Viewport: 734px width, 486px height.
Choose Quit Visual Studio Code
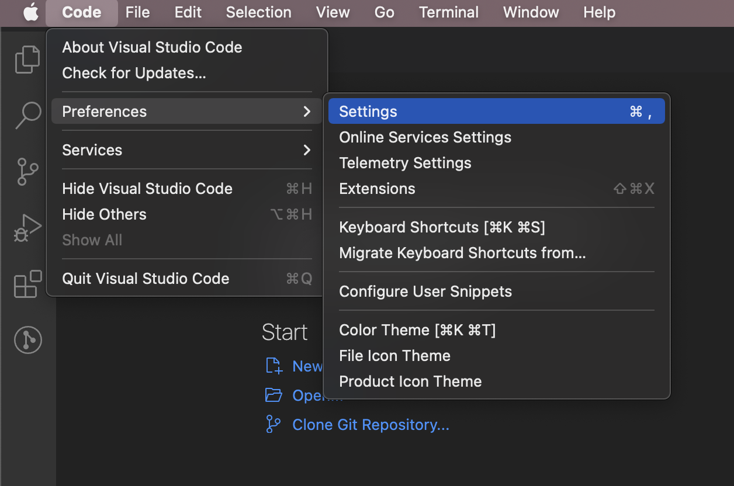146,279
